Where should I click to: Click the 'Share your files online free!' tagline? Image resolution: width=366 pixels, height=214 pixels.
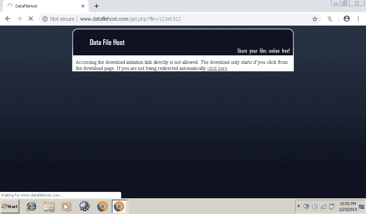263,51
